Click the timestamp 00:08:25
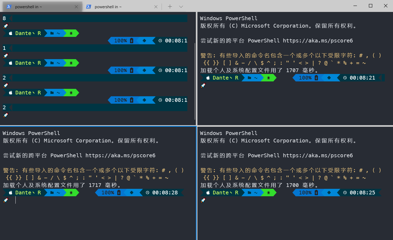393x240 pixels. (362, 193)
